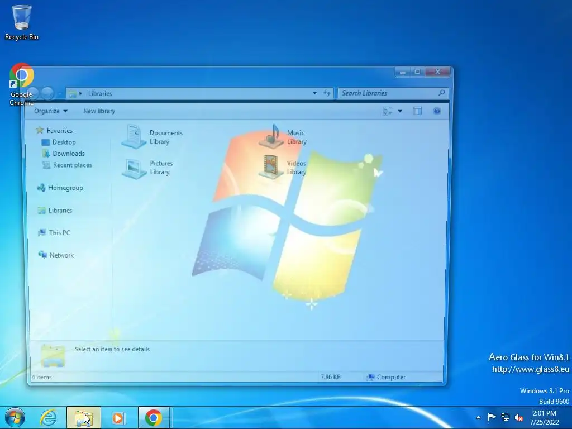
Task: Open the recent locations dropdown arrow
Action: [60, 94]
